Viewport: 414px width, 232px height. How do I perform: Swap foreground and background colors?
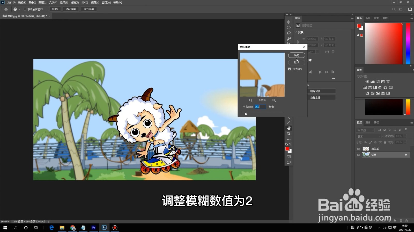tap(290, 144)
